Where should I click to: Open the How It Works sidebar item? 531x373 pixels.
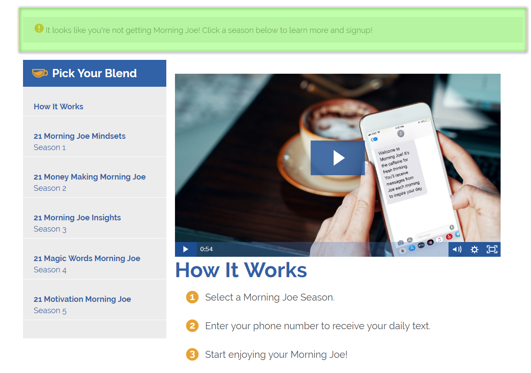coord(59,107)
